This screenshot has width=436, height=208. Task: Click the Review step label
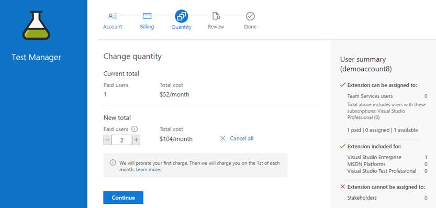(216, 27)
